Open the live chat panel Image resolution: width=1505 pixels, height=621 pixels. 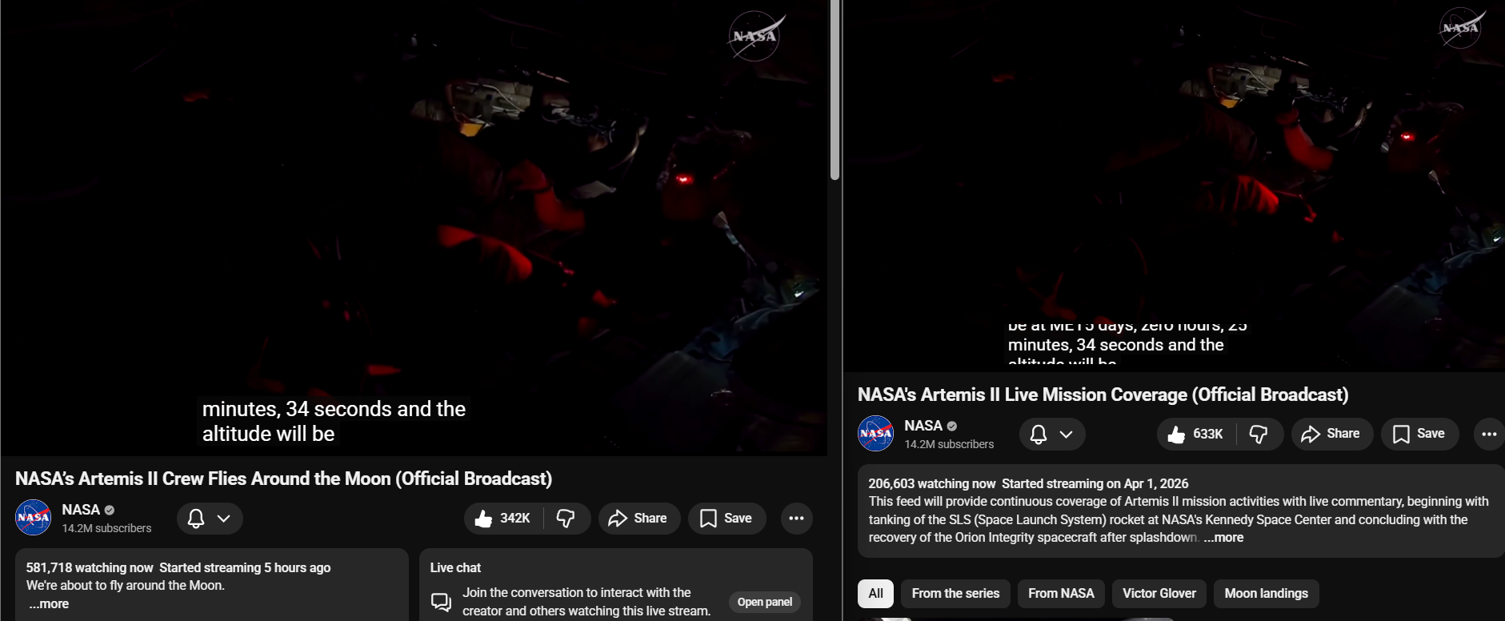coord(764,602)
